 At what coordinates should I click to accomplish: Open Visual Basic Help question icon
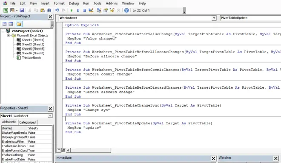[x=126, y=10]
